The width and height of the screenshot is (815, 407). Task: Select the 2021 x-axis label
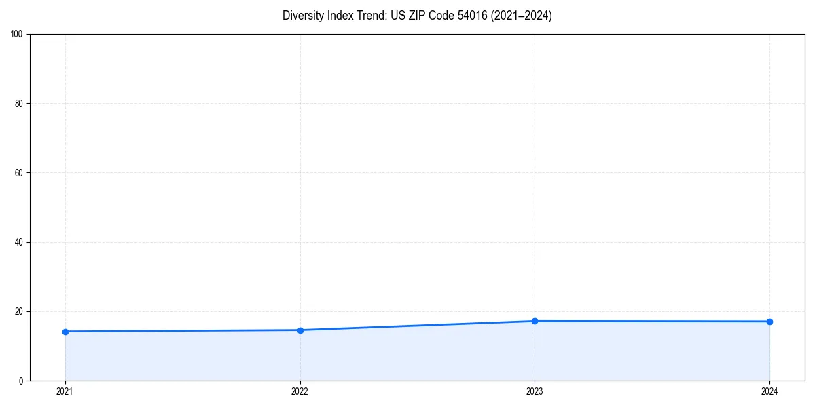[65, 391]
